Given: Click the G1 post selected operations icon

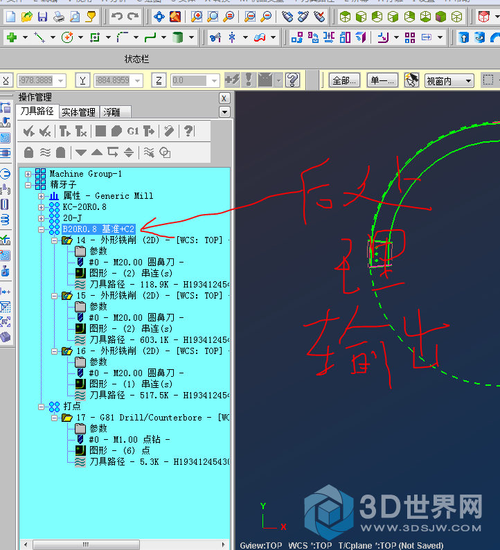Looking at the screenshot, I should tap(133, 132).
